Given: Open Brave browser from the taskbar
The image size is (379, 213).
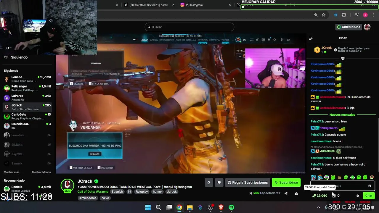Looking at the screenshot, I should (x=221, y=207).
